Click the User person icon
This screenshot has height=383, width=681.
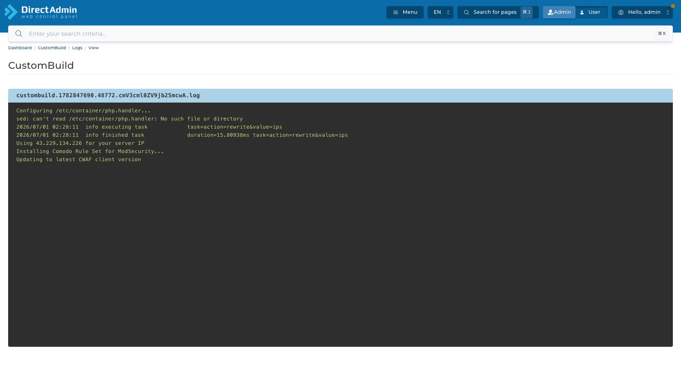[x=582, y=12]
